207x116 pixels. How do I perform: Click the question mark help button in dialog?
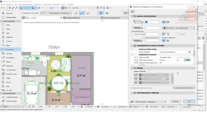click(x=188, y=7)
